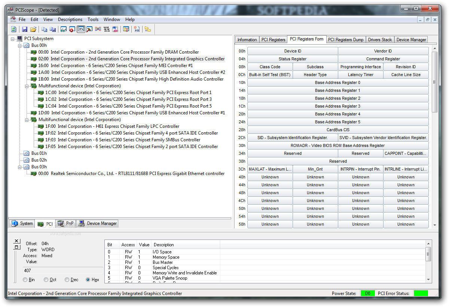Image resolution: width=449 pixels, height=307 pixels.
Task: Close the bottom detail panel with X
Action: click(16, 241)
